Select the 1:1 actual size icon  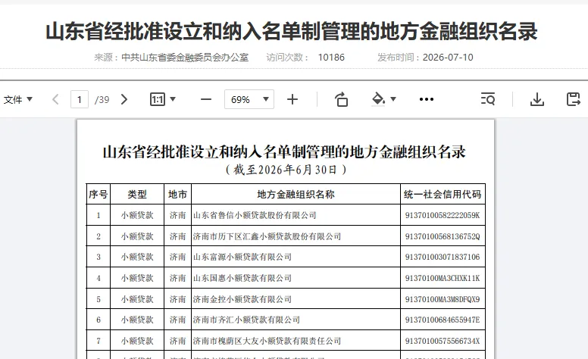[x=157, y=100]
